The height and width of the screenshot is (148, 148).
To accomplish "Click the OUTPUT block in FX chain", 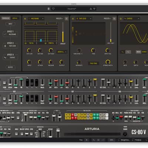I will pos(10,67).
